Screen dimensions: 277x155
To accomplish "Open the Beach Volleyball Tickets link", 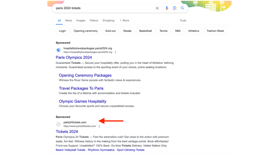I will [x=70, y=150].
